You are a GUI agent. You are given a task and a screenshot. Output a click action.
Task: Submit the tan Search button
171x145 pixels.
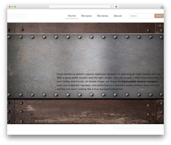point(159,16)
